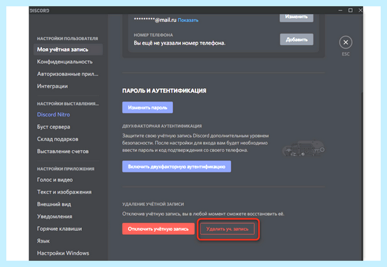Click the Отключить учётную запись button
The image size is (387, 267).
coord(158,229)
